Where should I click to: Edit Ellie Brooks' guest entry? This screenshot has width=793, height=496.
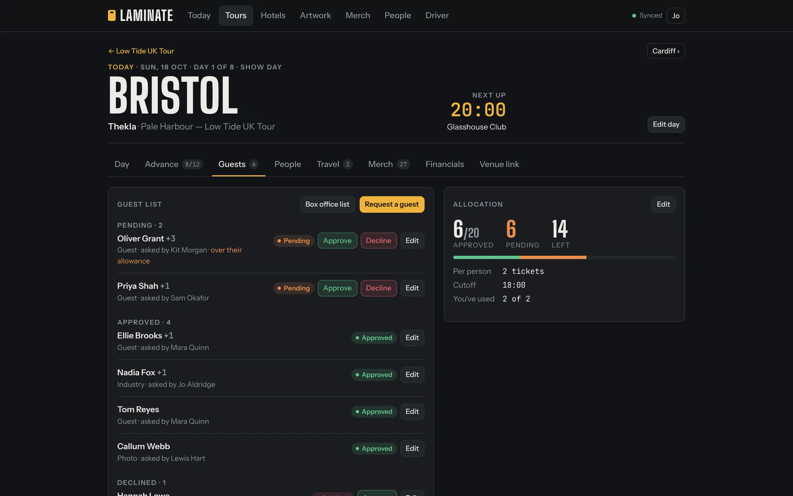pos(412,338)
